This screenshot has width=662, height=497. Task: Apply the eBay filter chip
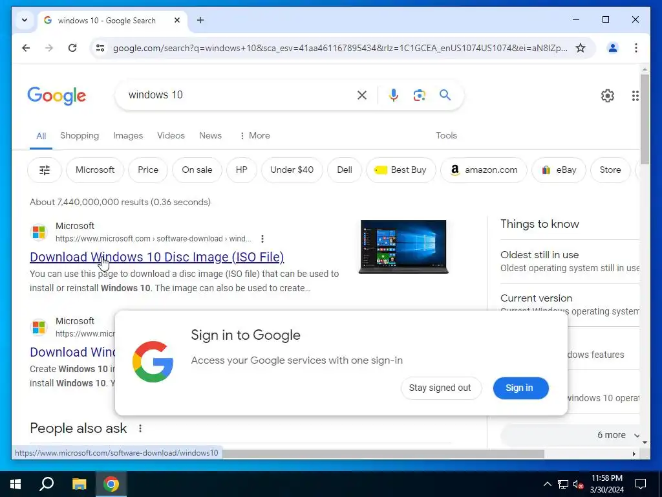tap(559, 170)
